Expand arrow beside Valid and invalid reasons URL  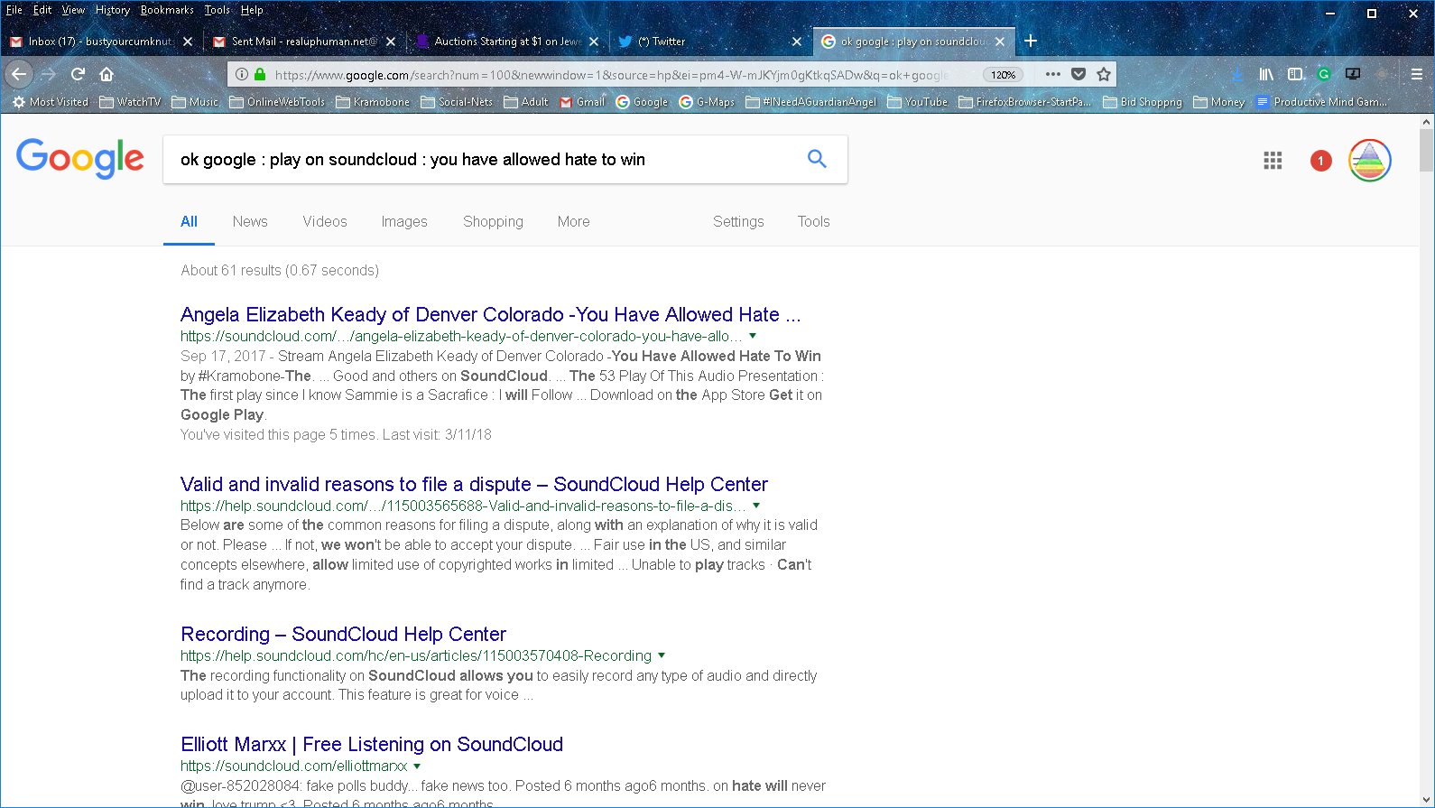point(756,506)
